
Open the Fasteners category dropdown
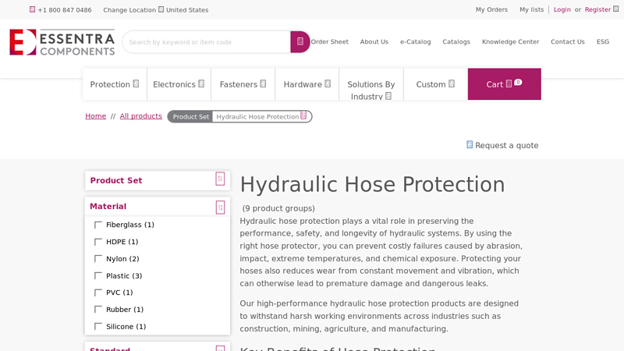[x=243, y=84]
